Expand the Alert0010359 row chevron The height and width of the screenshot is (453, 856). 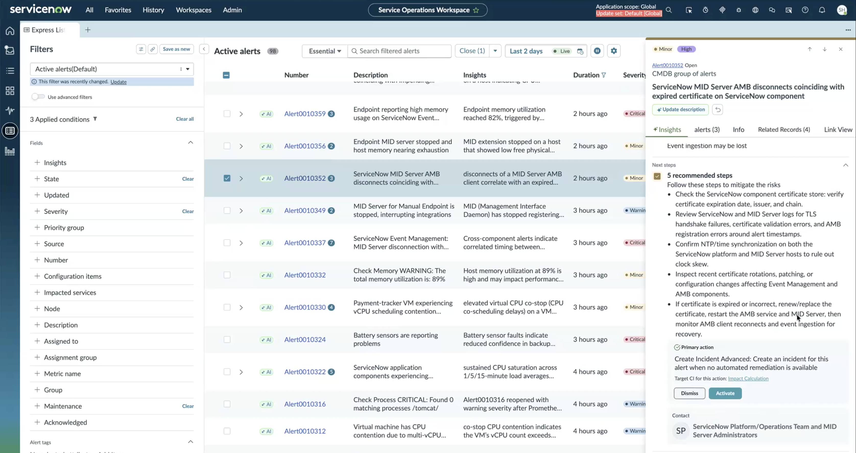(241, 114)
